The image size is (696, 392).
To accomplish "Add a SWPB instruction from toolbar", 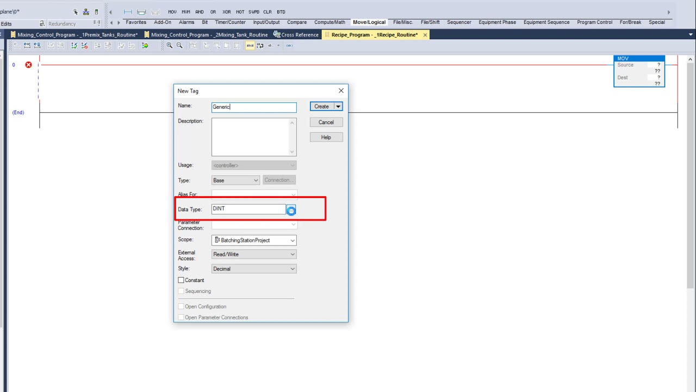I will coord(254,11).
